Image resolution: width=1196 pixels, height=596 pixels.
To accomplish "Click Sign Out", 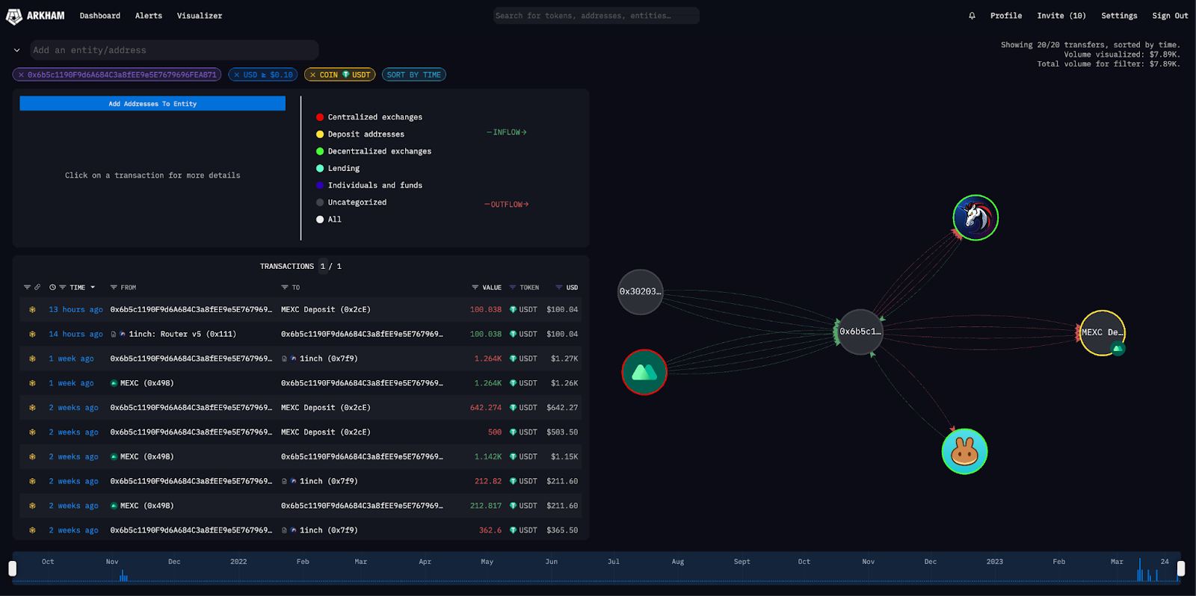I will click(1170, 16).
